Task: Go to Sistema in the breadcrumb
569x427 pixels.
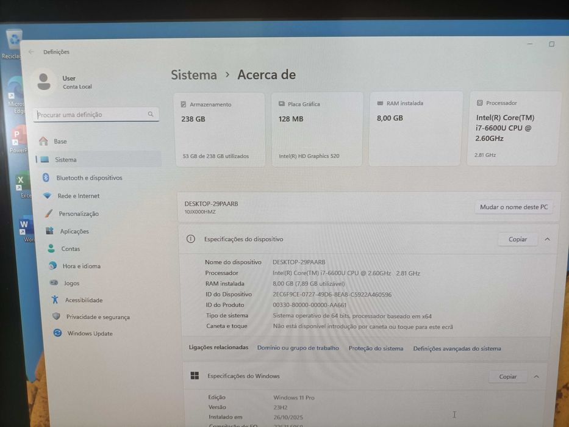Action: [194, 75]
